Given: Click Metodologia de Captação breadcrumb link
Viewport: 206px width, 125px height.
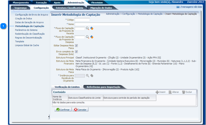Looking at the screenshot, I should pos(150,14).
